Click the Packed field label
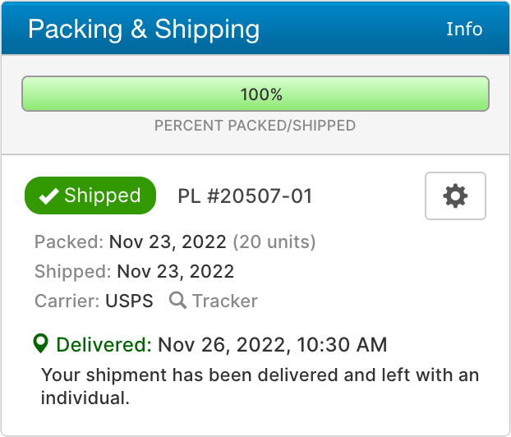This screenshot has height=437, width=511. [x=69, y=242]
